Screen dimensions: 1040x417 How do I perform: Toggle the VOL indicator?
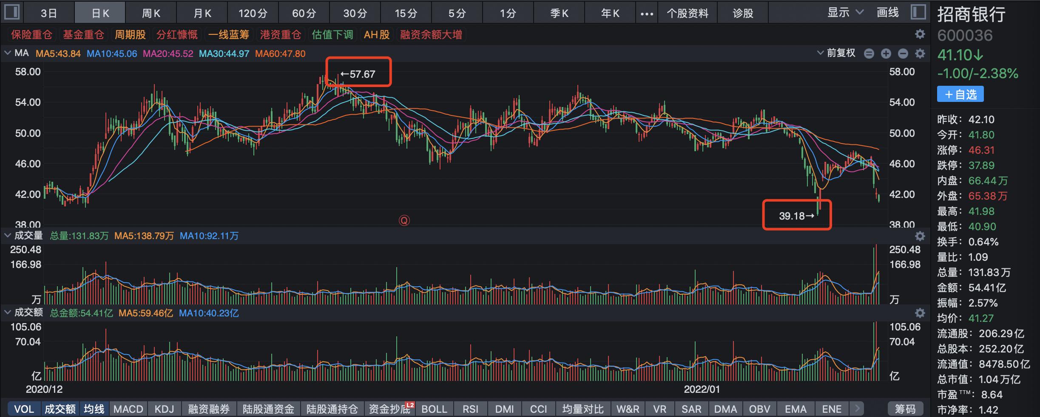coord(24,409)
